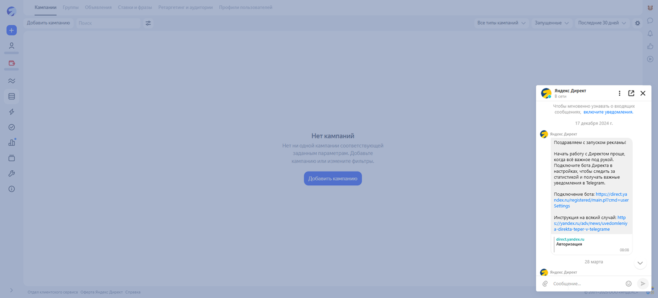The height and width of the screenshot is (298, 658).
Task: Open the emoji picker in chat
Action: click(x=629, y=284)
